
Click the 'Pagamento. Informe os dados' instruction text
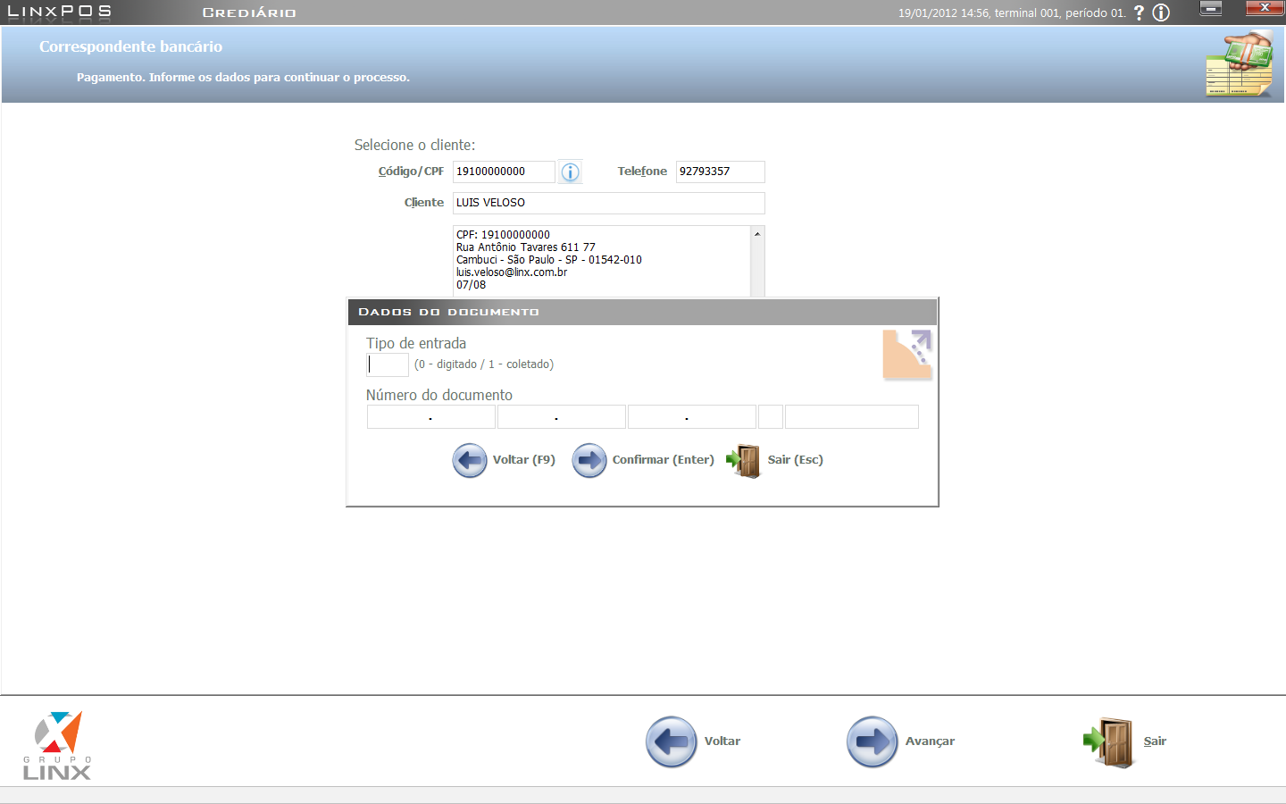point(243,78)
